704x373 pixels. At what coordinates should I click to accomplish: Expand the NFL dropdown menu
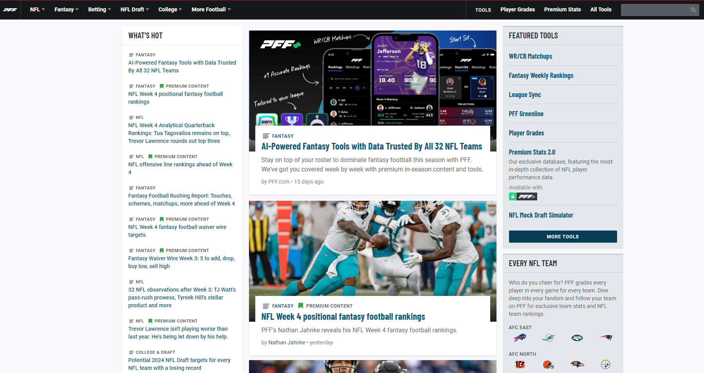(x=37, y=9)
